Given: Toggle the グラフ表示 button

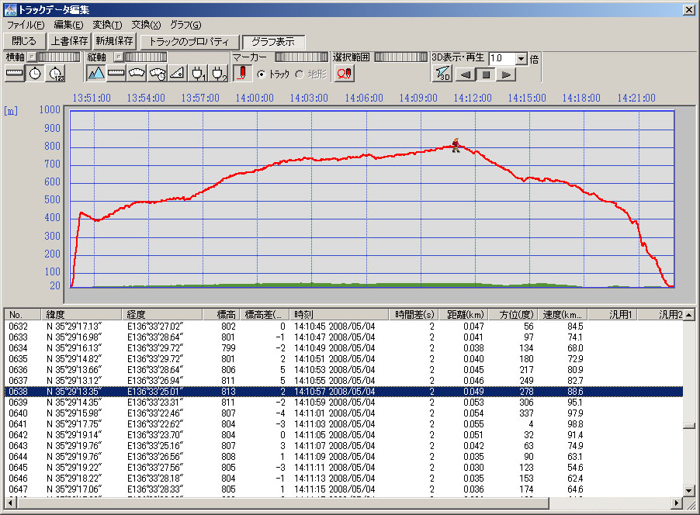Looking at the screenshot, I should (x=273, y=41).
